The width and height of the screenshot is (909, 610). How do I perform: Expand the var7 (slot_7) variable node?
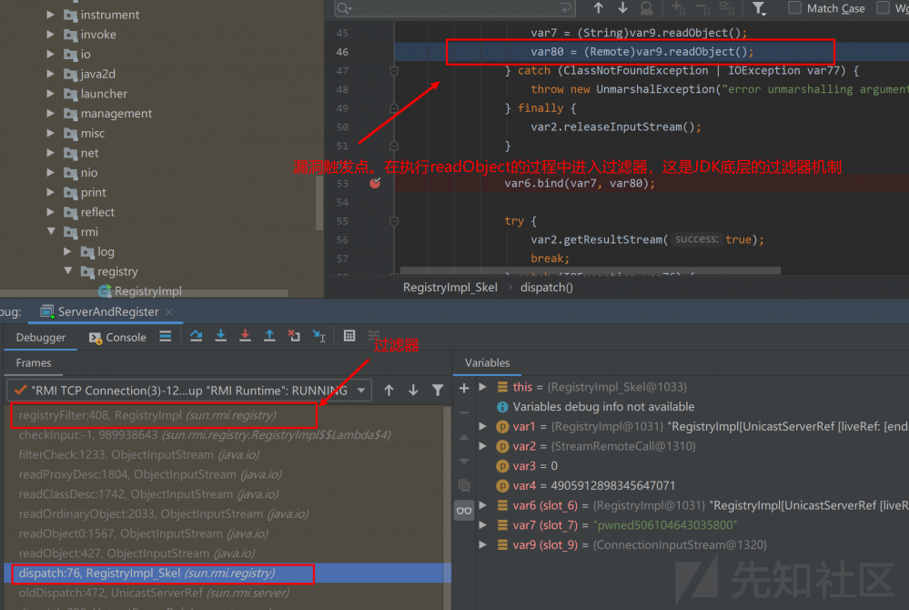coord(482,524)
